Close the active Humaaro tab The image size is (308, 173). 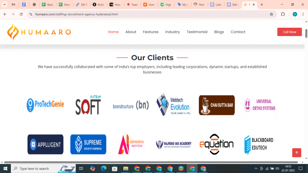(254, 4)
